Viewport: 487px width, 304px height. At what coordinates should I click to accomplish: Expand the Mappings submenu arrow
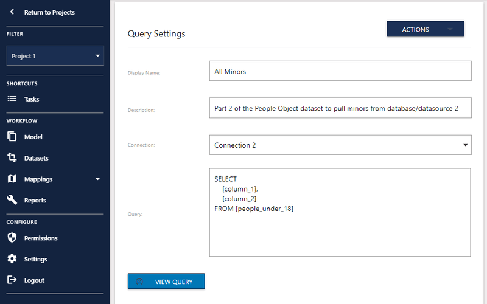[x=97, y=179]
